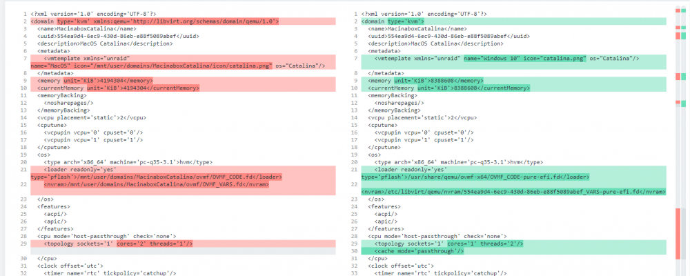
Task: Click left pane vcpupin vcpu='0' line
Action: [93, 132]
